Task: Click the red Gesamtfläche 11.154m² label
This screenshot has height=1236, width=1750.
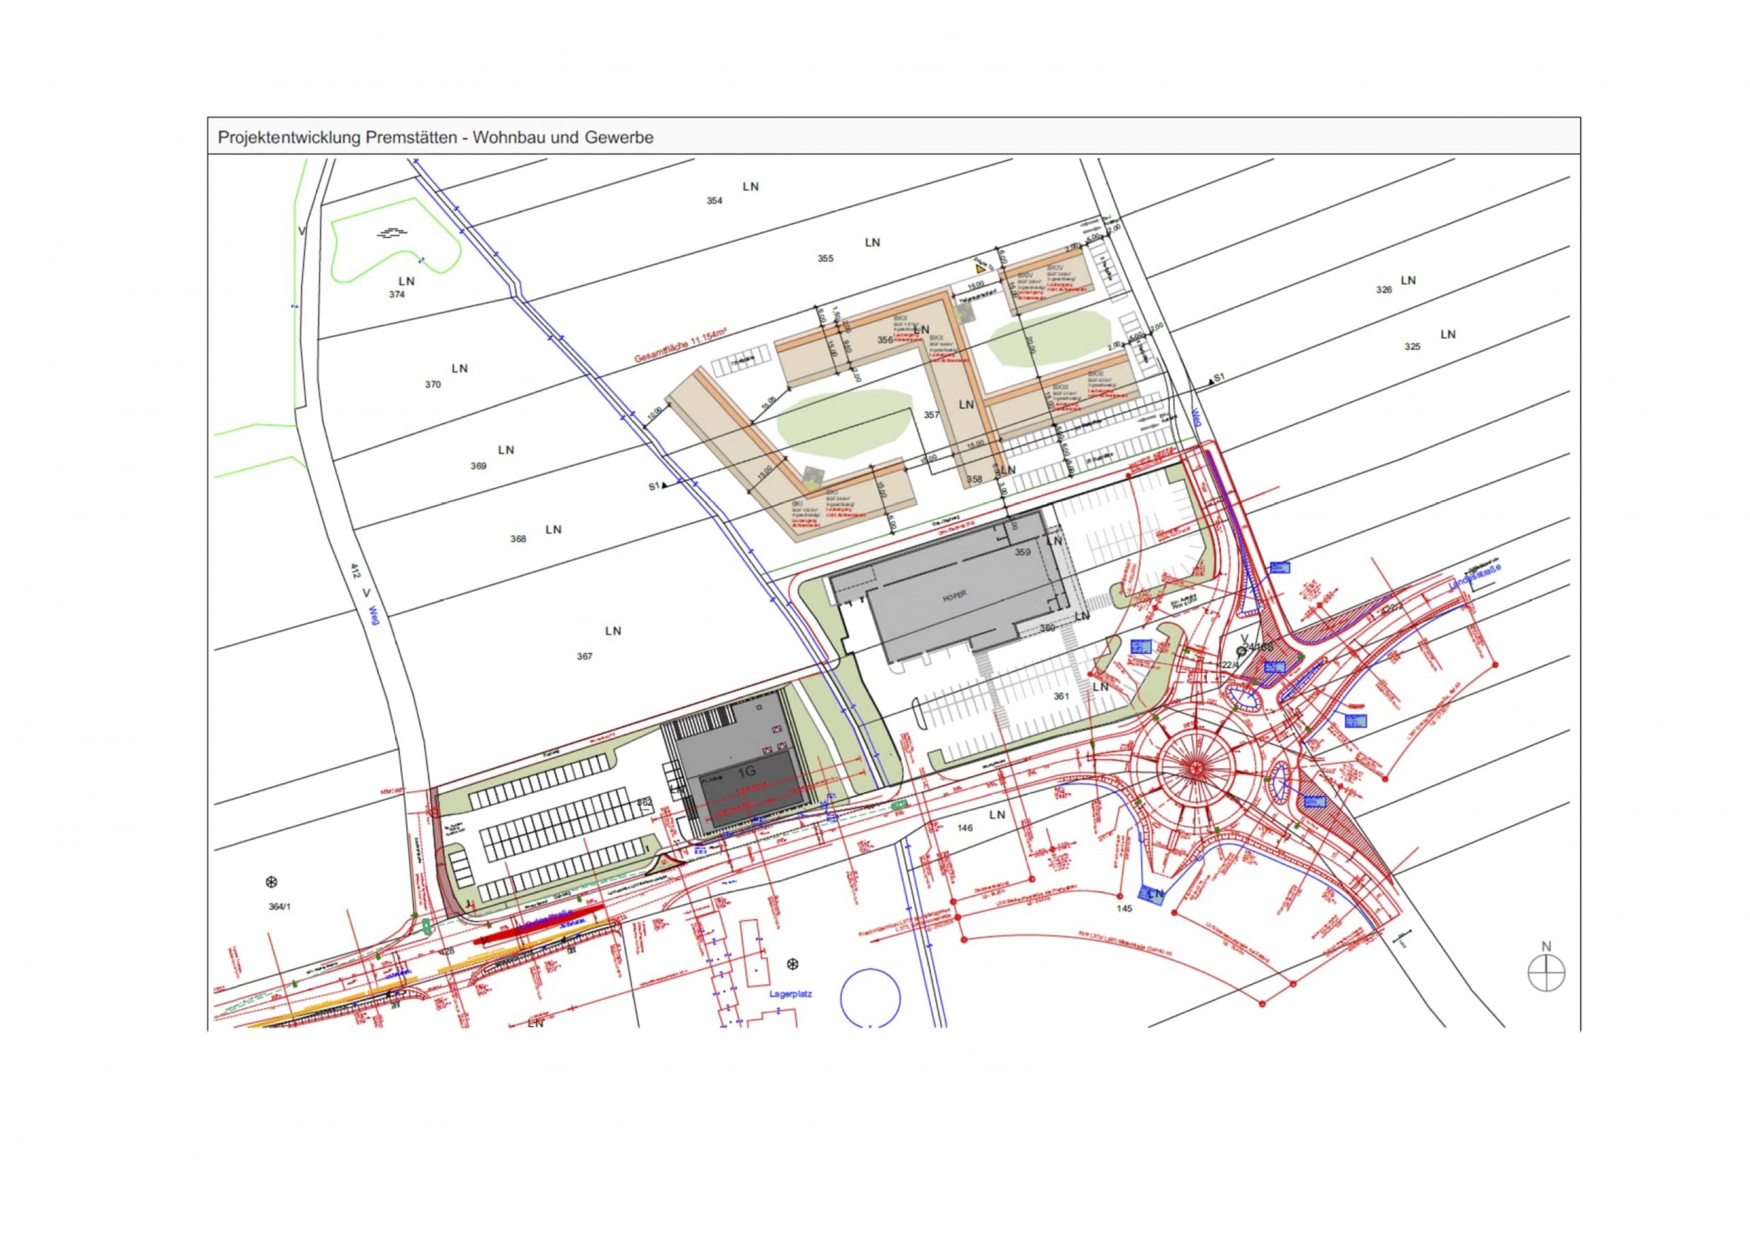Action: [x=681, y=346]
